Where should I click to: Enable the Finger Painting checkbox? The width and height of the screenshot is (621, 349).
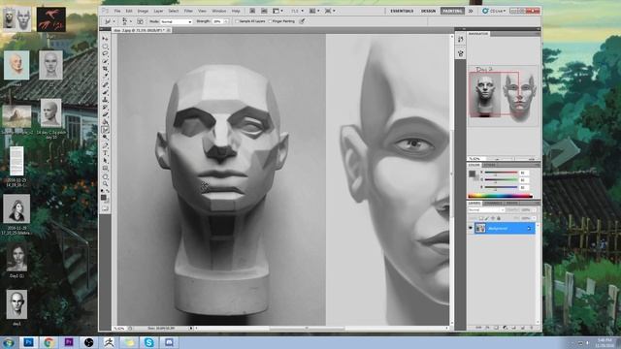[x=270, y=21]
